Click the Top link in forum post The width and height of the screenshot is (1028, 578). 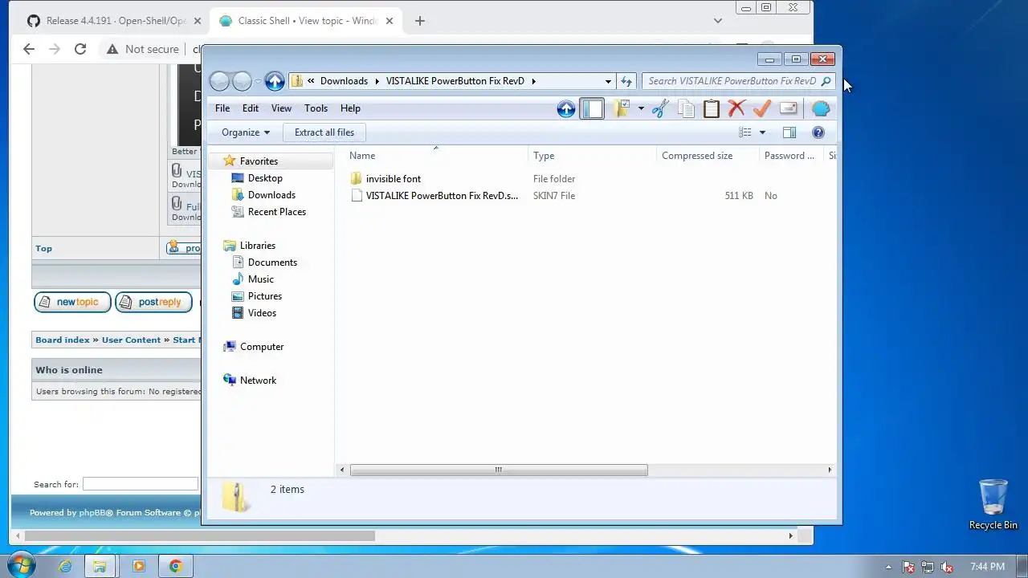coord(43,249)
